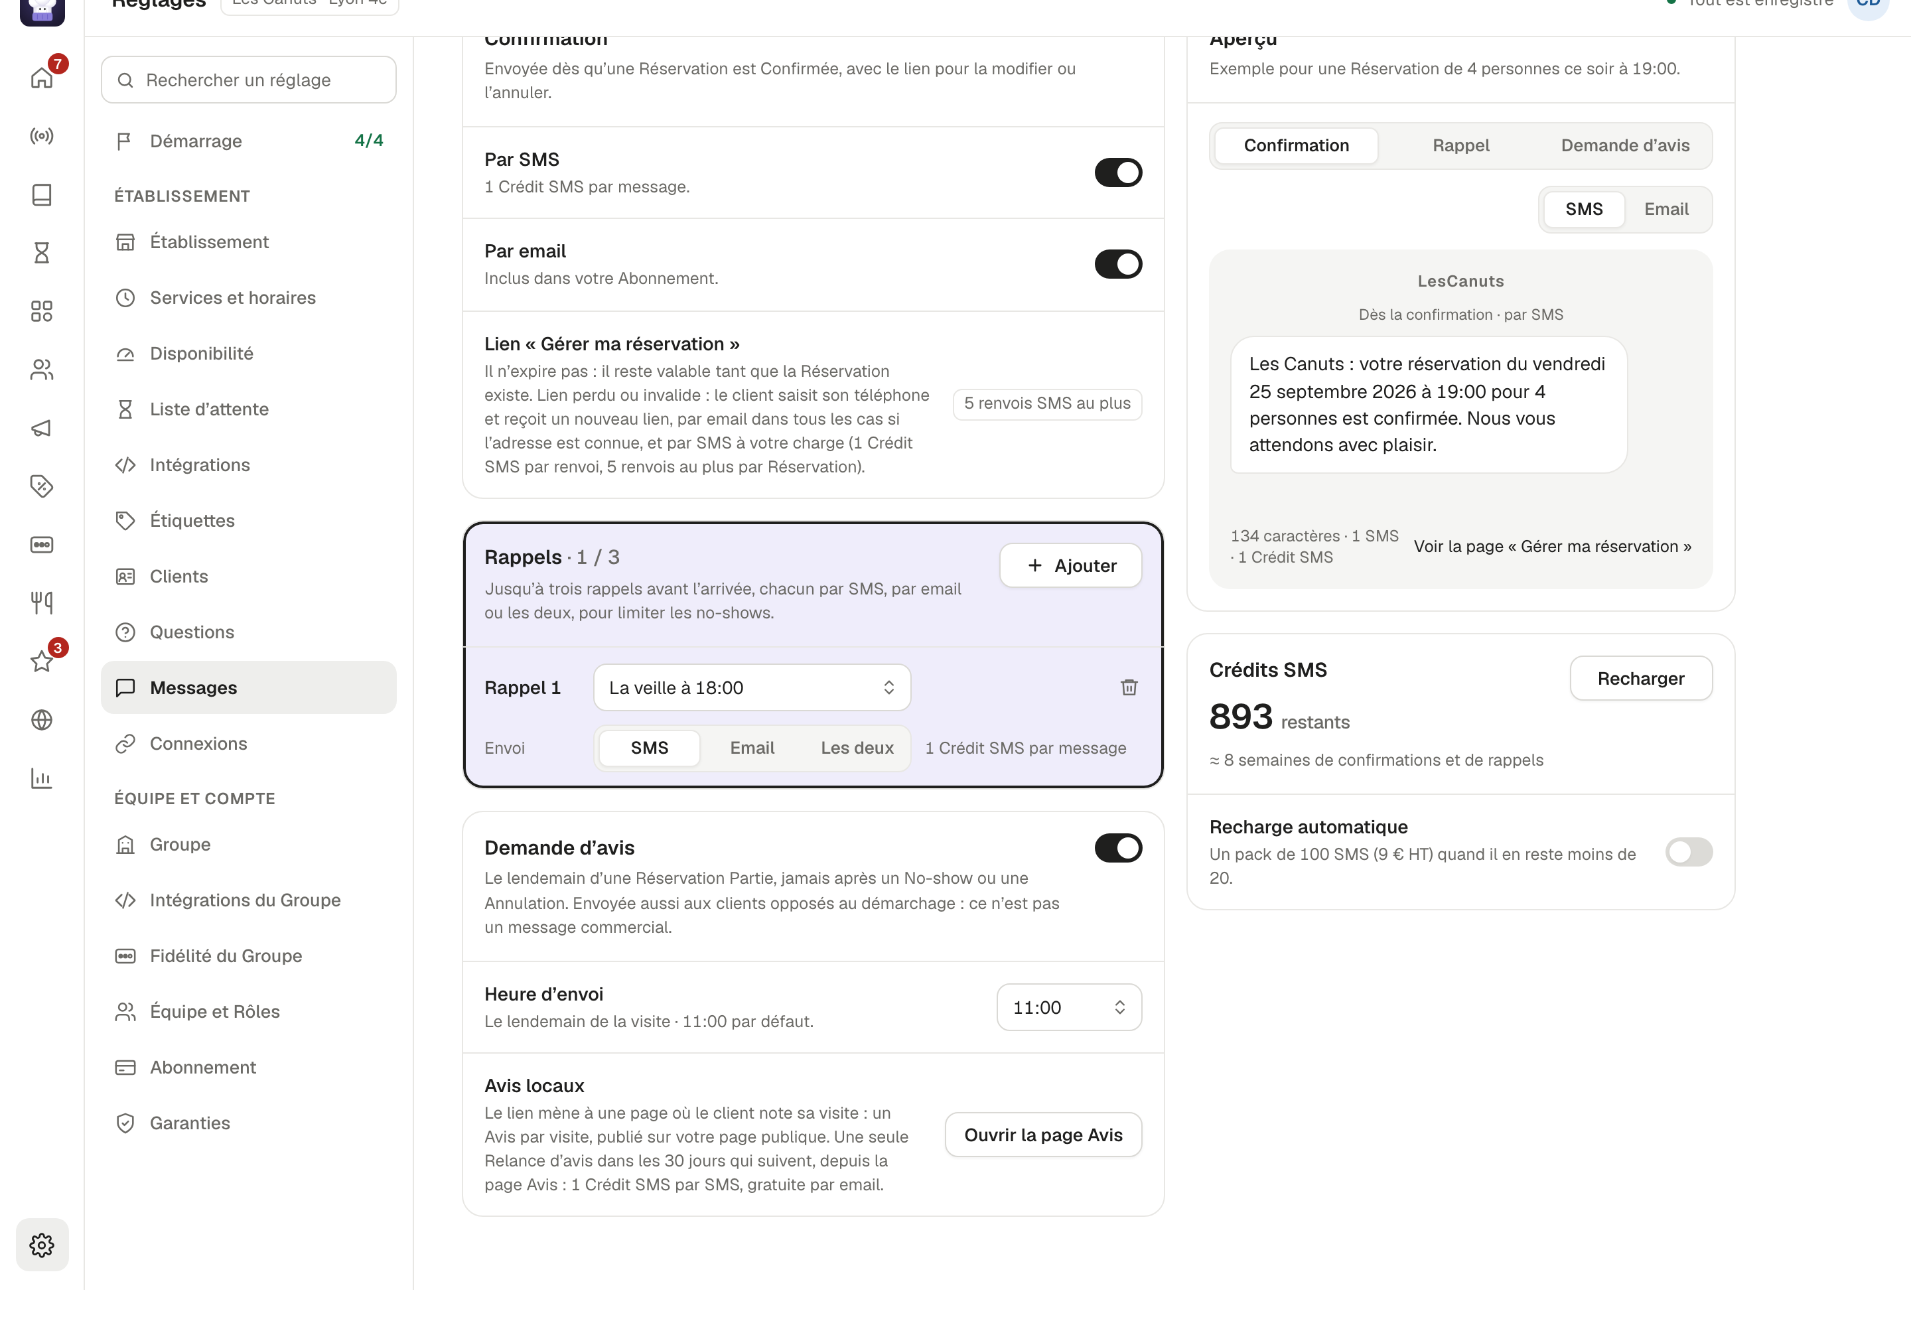Open the 11:00 Heure d'envoi dropdown
The image size is (1911, 1327).
pyautogui.click(x=1068, y=1008)
